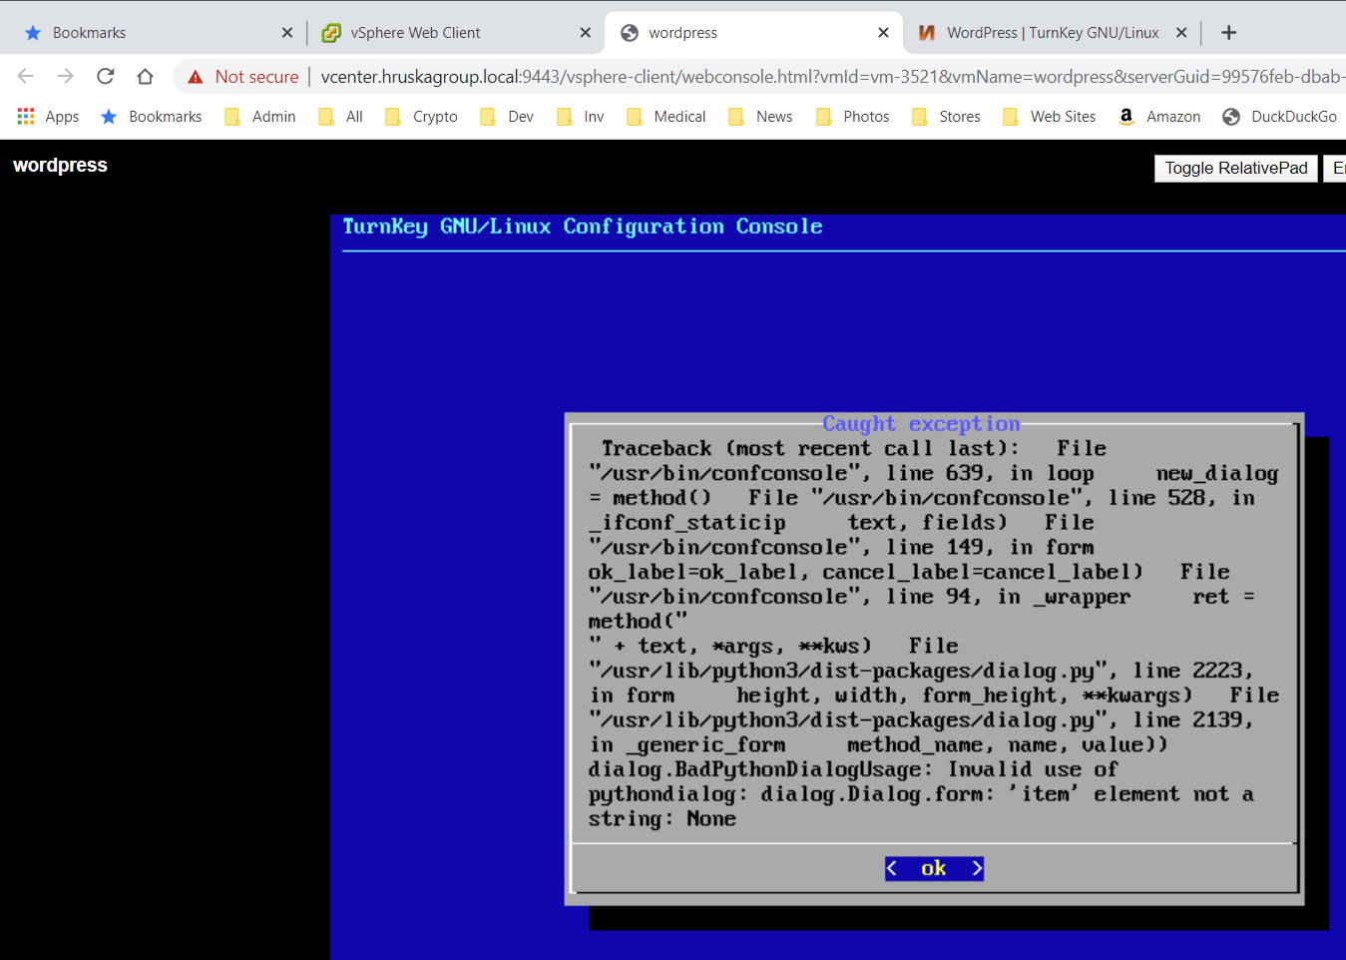
Task: Click the browser back arrow
Action: (26, 76)
